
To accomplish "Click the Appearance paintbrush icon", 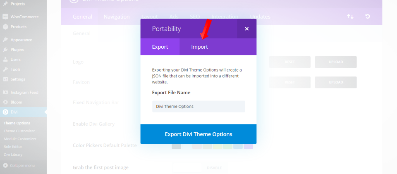I will 5,40.
